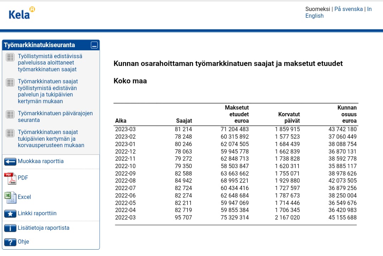Click Saajat value 95 707
Screen dimensions: 383x256
click(183, 217)
